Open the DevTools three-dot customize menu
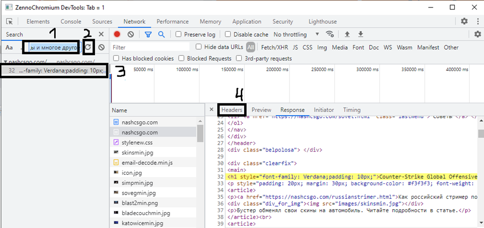 477,21
